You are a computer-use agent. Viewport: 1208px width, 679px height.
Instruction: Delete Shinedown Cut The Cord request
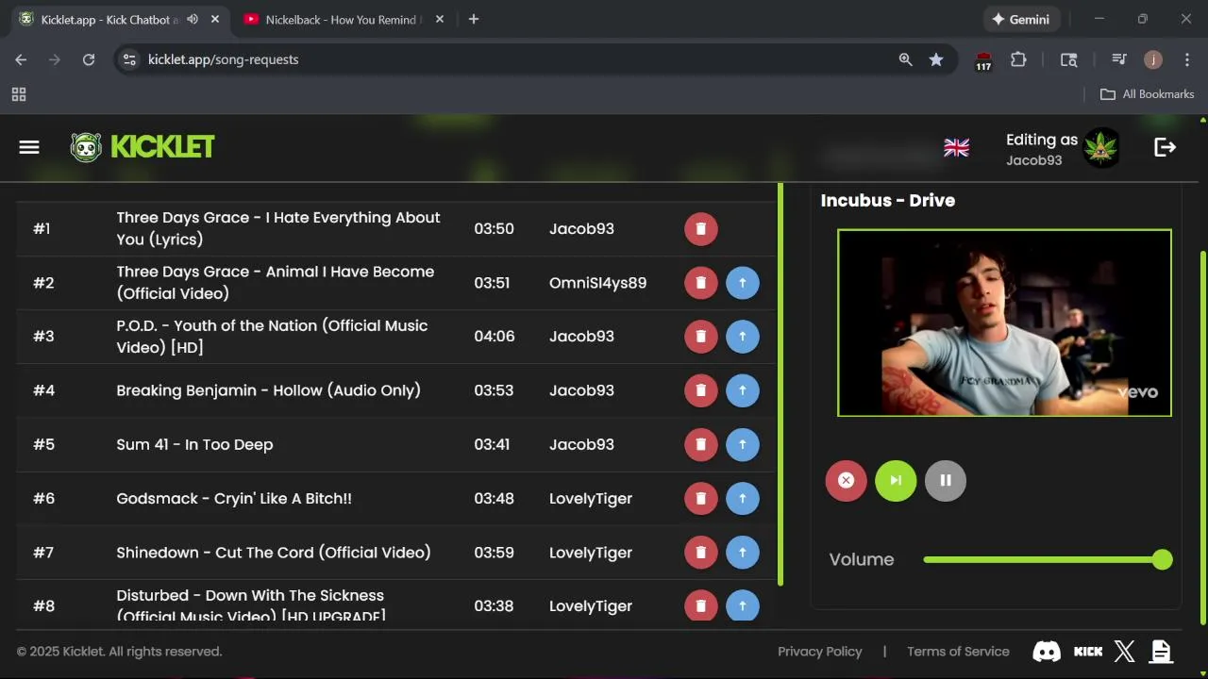700,553
